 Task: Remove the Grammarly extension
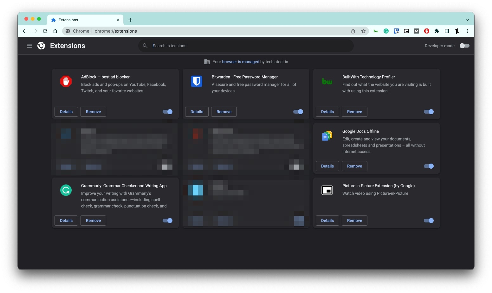point(93,221)
